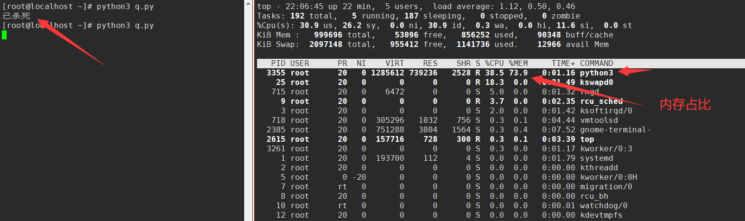Click the green terminal cursor block
Screen dimensions: 745x221
tap(4, 35)
